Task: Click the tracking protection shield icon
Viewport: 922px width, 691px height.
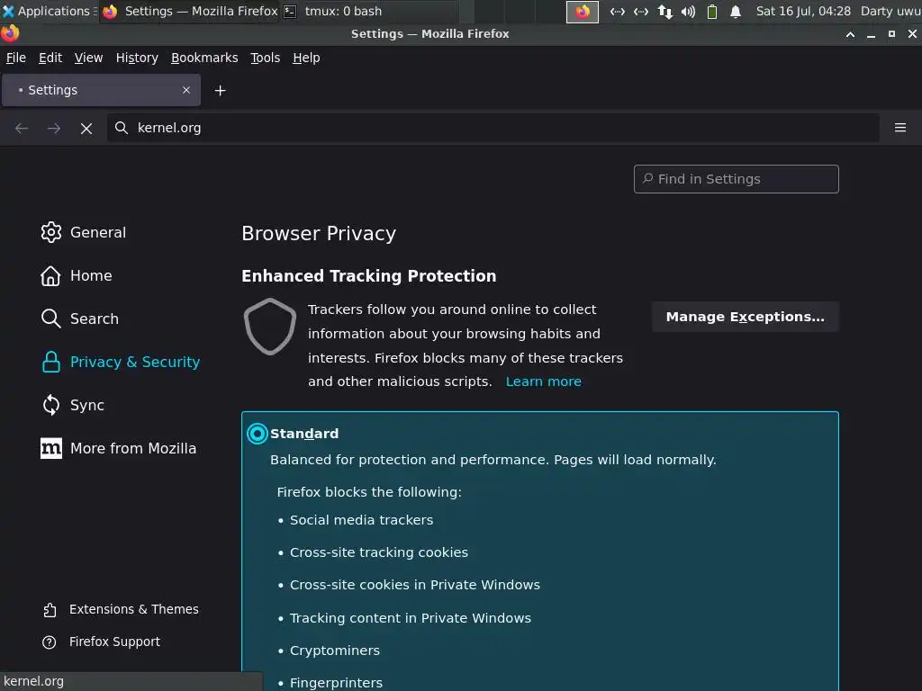Action: pos(270,326)
